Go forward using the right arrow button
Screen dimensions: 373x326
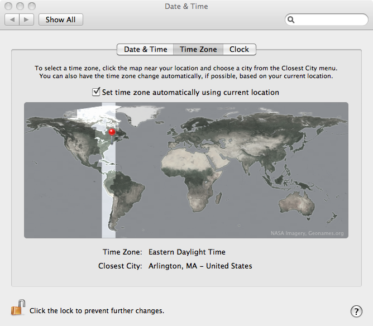(27, 20)
